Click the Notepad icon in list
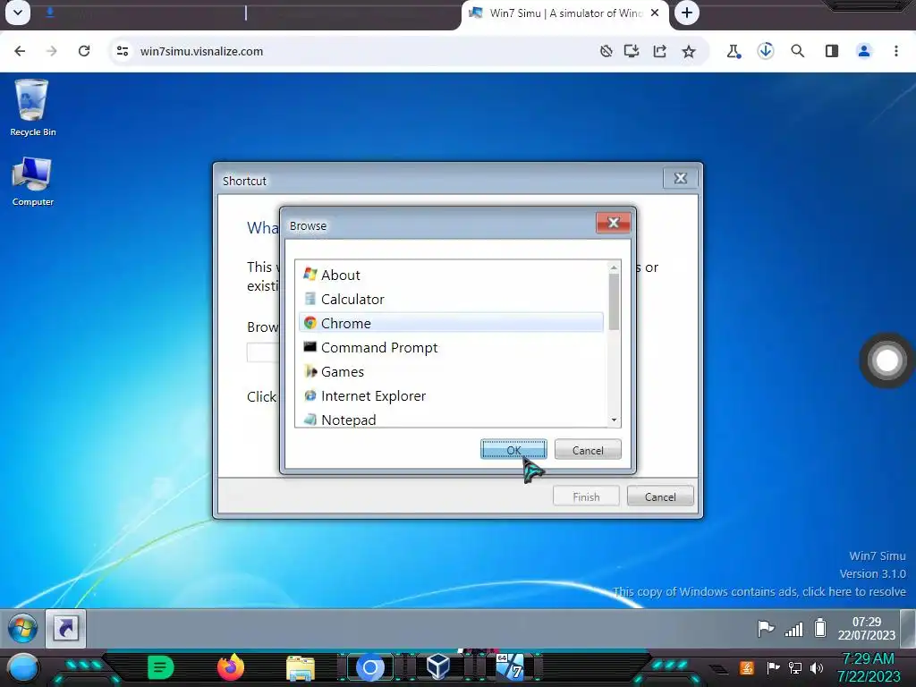916x687 pixels. [310, 420]
